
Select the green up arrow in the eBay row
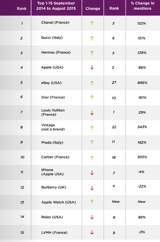(92, 83)
